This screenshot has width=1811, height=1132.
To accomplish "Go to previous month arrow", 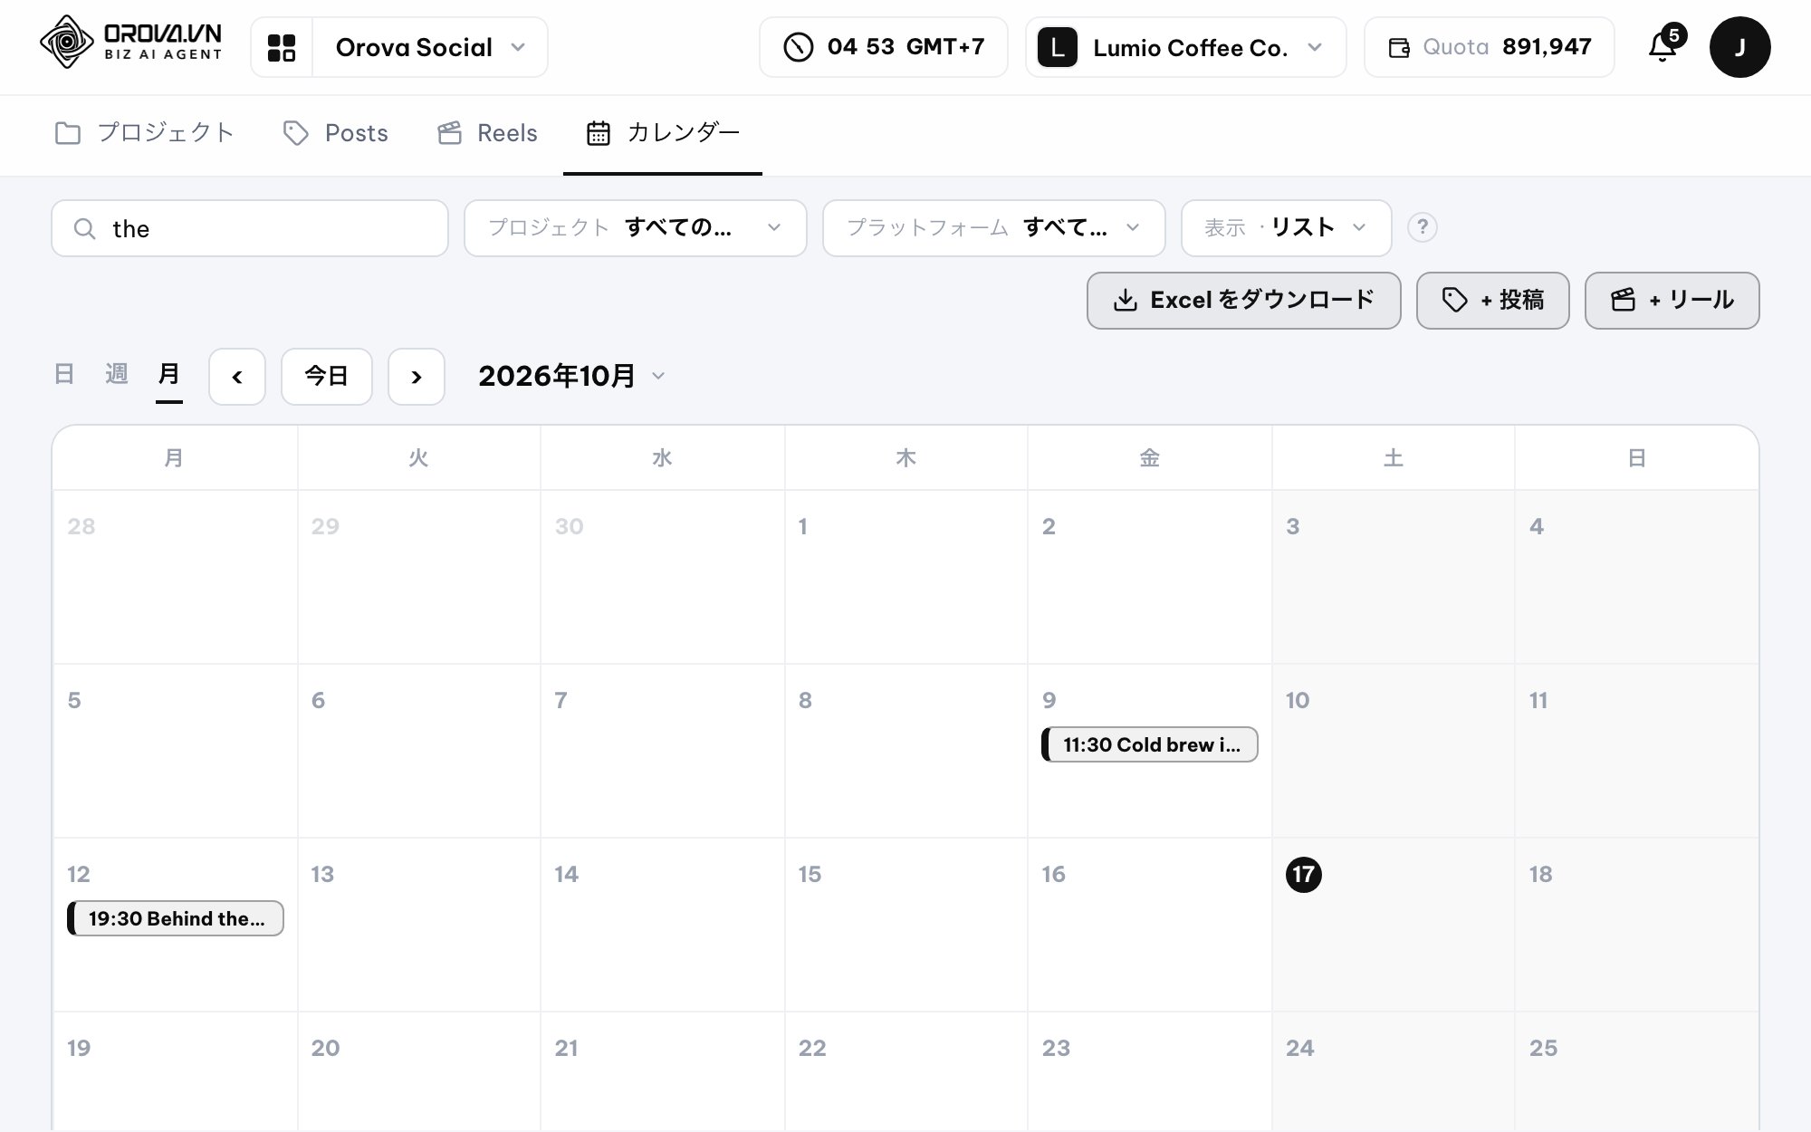I will [x=237, y=377].
